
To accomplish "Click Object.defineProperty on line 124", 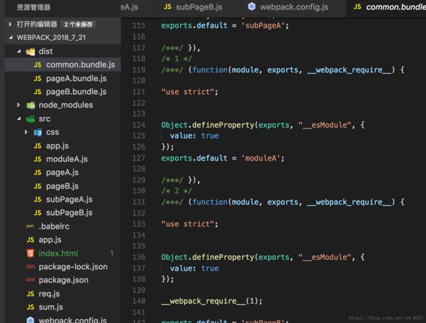I will pyautogui.click(x=208, y=125).
